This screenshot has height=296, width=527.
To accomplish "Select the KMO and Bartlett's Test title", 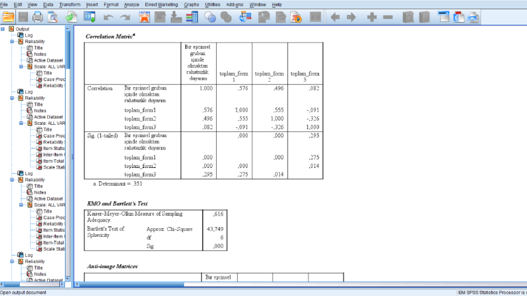I will coord(118,203).
